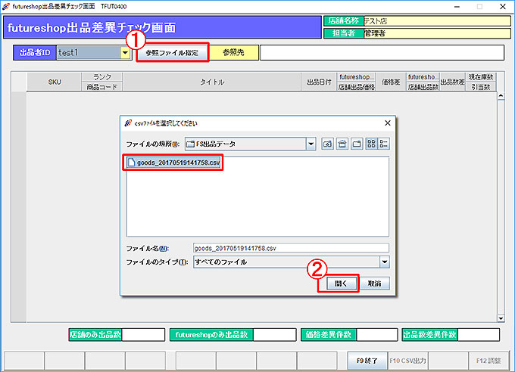
Task: Click the F12 調整 button
Action: [488, 361]
